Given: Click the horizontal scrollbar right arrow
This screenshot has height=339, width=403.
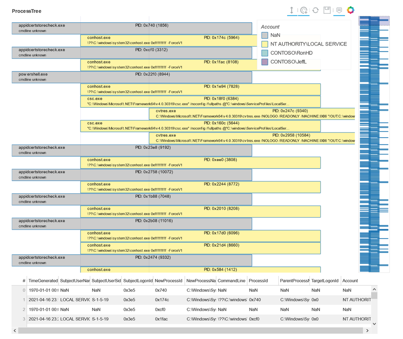Looking at the screenshot, I should point(367,331).
